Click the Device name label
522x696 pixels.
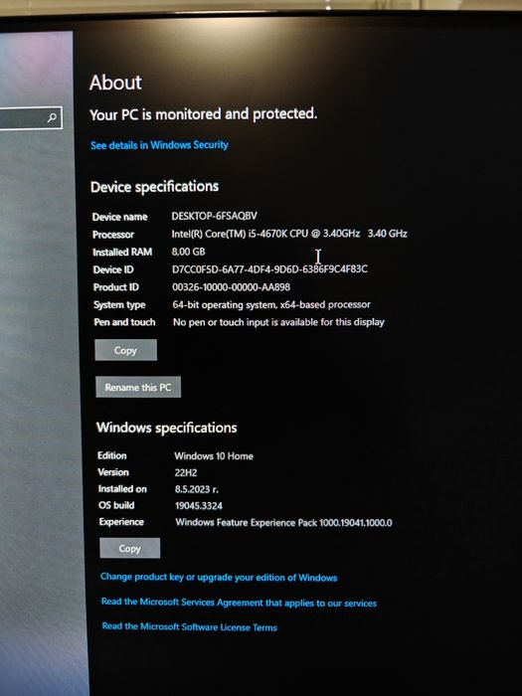(x=120, y=217)
